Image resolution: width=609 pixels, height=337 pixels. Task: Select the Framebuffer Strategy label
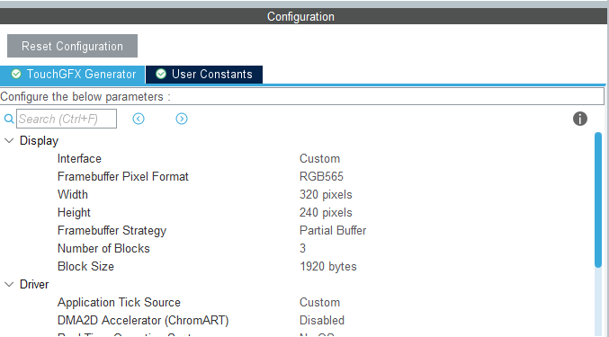point(112,231)
